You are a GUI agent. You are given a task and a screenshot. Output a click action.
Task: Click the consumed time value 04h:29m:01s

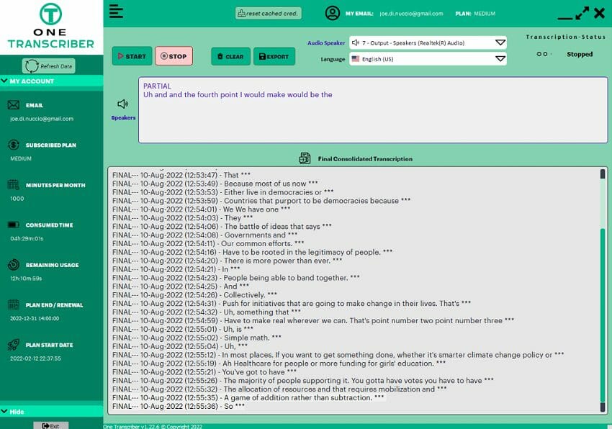tap(27, 238)
